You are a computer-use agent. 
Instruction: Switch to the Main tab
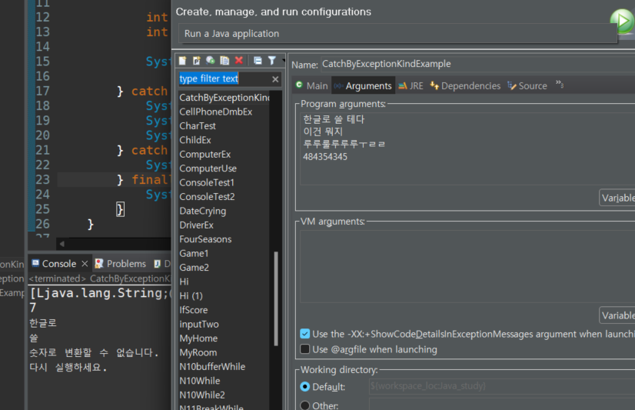coord(311,85)
